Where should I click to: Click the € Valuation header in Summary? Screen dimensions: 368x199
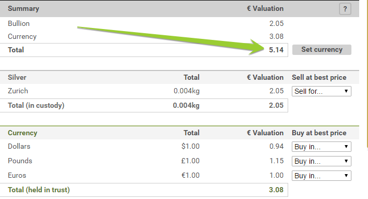265,9
